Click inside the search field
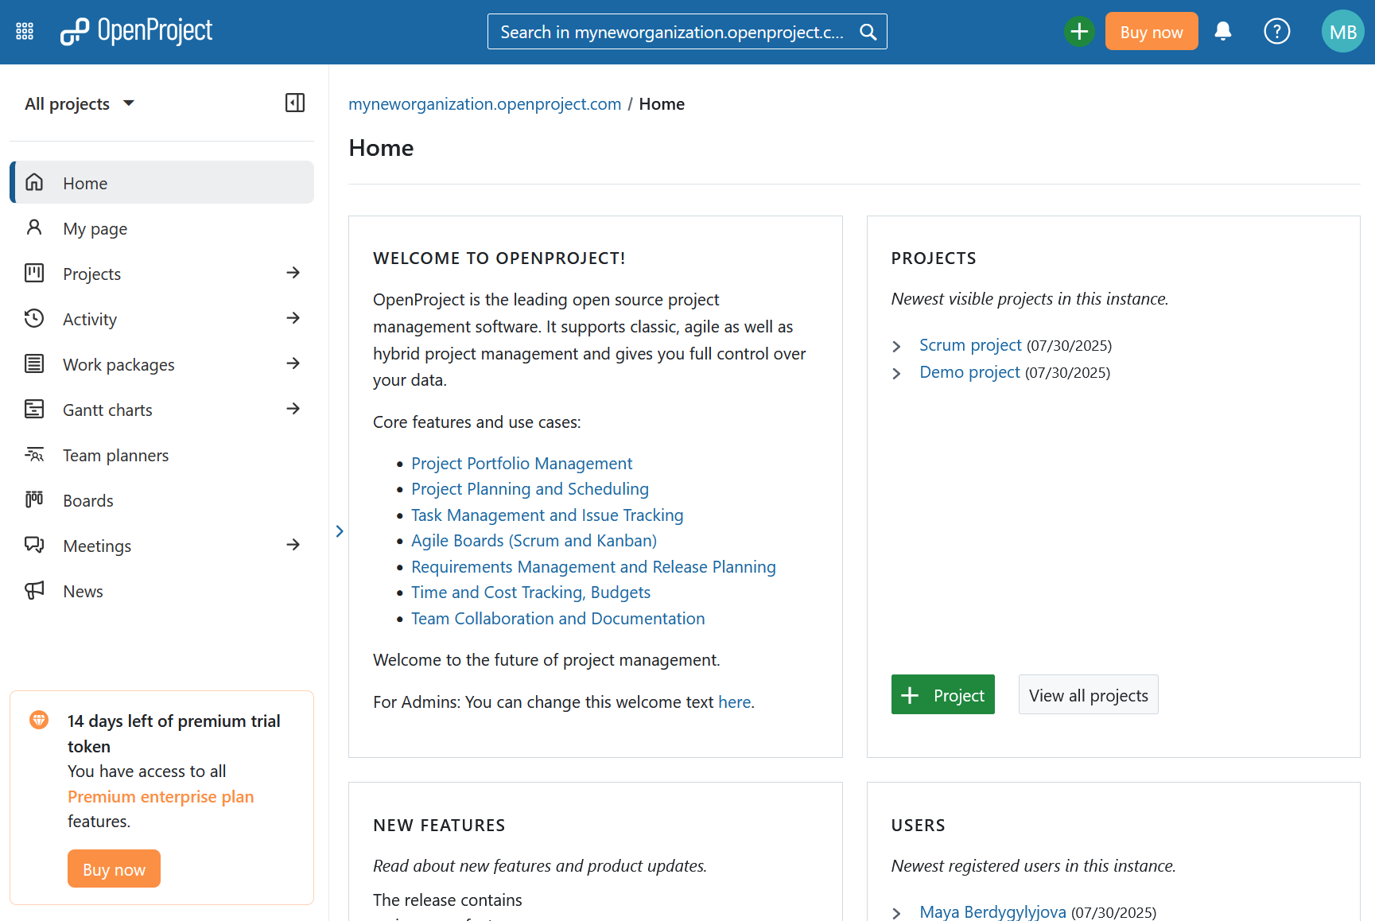Viewport: 1375px width, 921px height. click(x=668, y=31)
